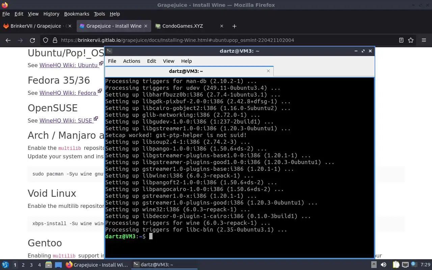Click 'Setcap worked! gst-ptp-helper' terminal line

pyautogui.click(x=176, y=135)
